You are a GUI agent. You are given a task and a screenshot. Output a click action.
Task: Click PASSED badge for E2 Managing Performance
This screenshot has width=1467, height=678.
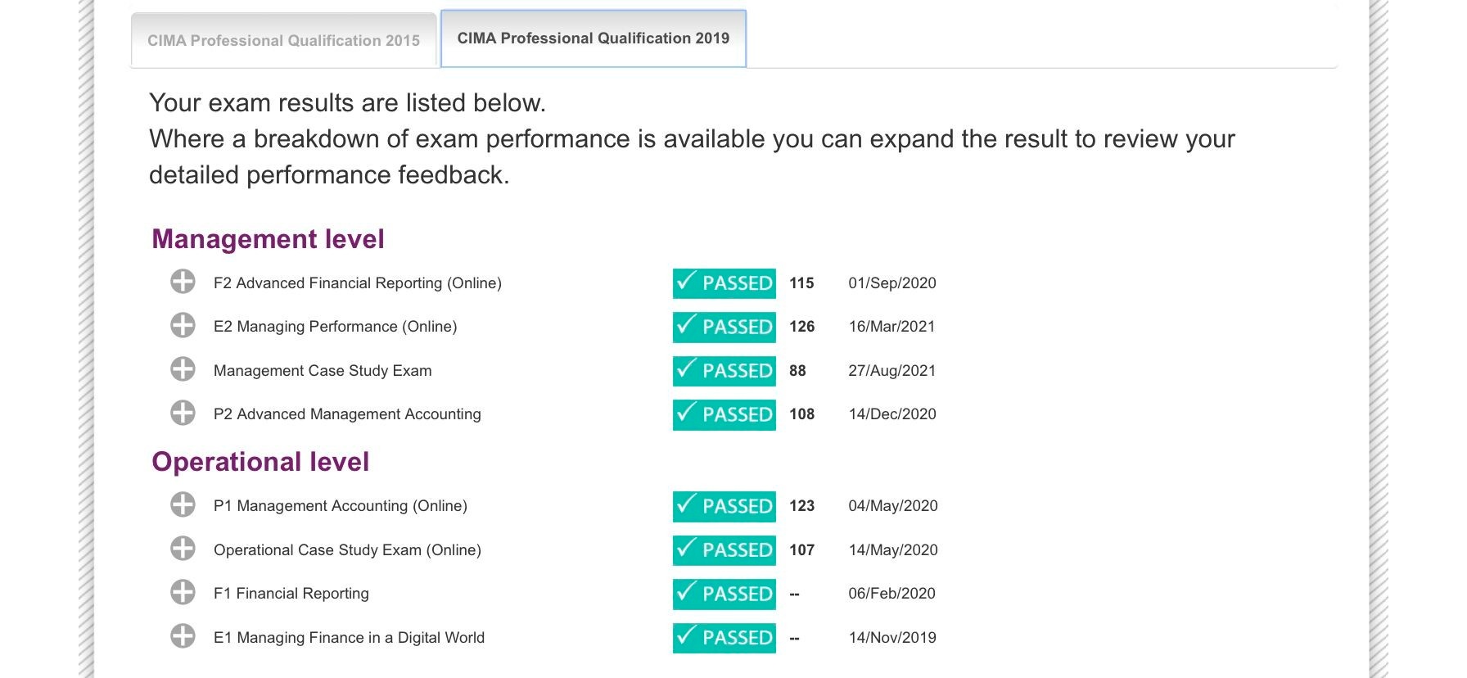tap(724, 327)
